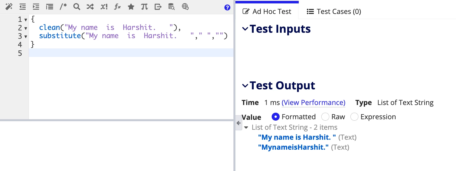Select the Expression radio button
The width and height of the screenshot is (456, 171).
pyautogui.click(x=354, y=117)
